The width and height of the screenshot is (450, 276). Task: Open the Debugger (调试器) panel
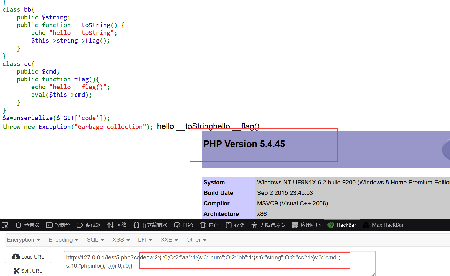(89, 225)
